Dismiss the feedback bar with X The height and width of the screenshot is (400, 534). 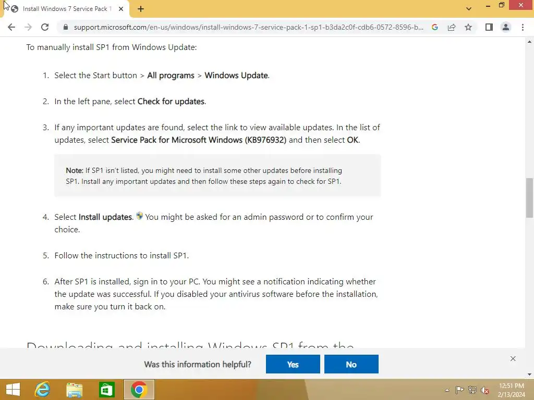513,358
